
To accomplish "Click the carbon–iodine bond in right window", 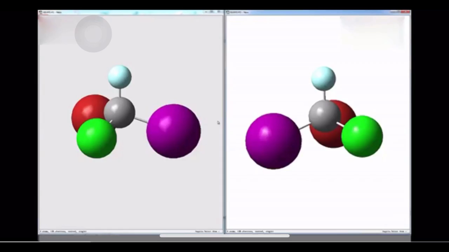I will 304,126.
